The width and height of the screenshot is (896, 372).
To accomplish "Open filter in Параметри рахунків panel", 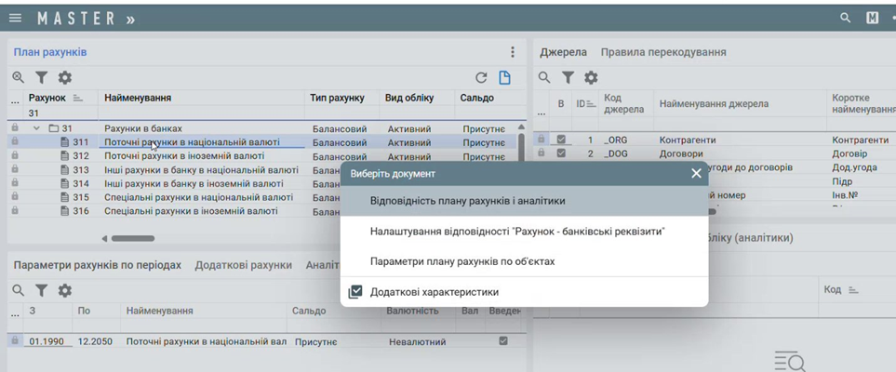I will pos(41,291).
